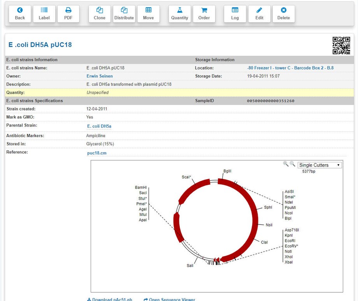Click the 5377bp size text

(309, 171)
